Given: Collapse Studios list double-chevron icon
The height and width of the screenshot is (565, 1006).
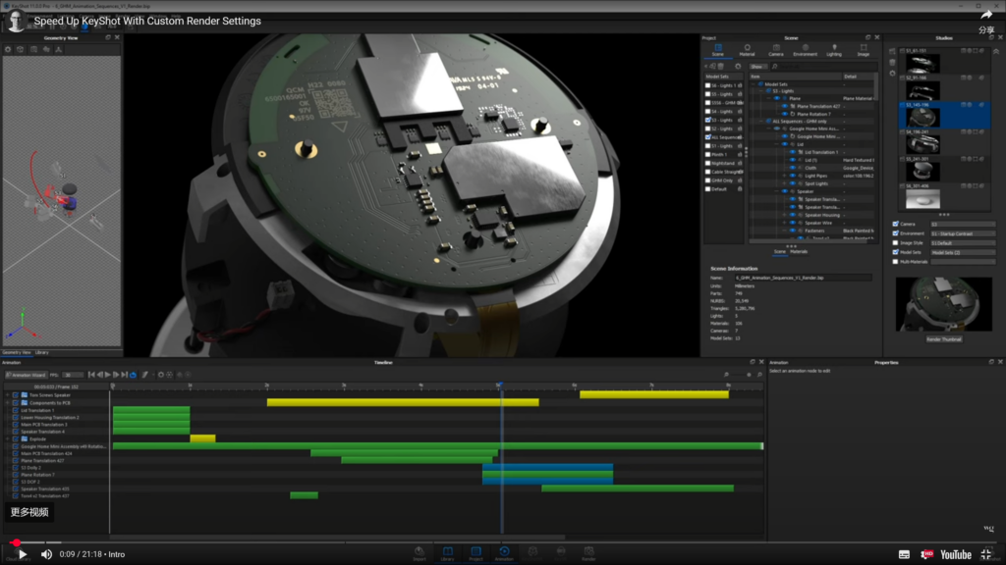Looking at the screenshot, I should [996, 51].
